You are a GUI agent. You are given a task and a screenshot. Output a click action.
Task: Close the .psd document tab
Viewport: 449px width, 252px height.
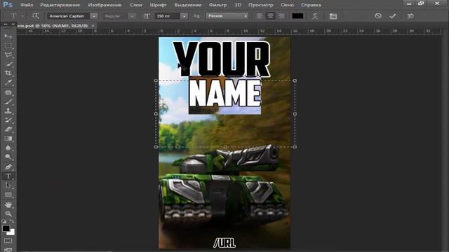pyautogui.click(x=93, y=26)
